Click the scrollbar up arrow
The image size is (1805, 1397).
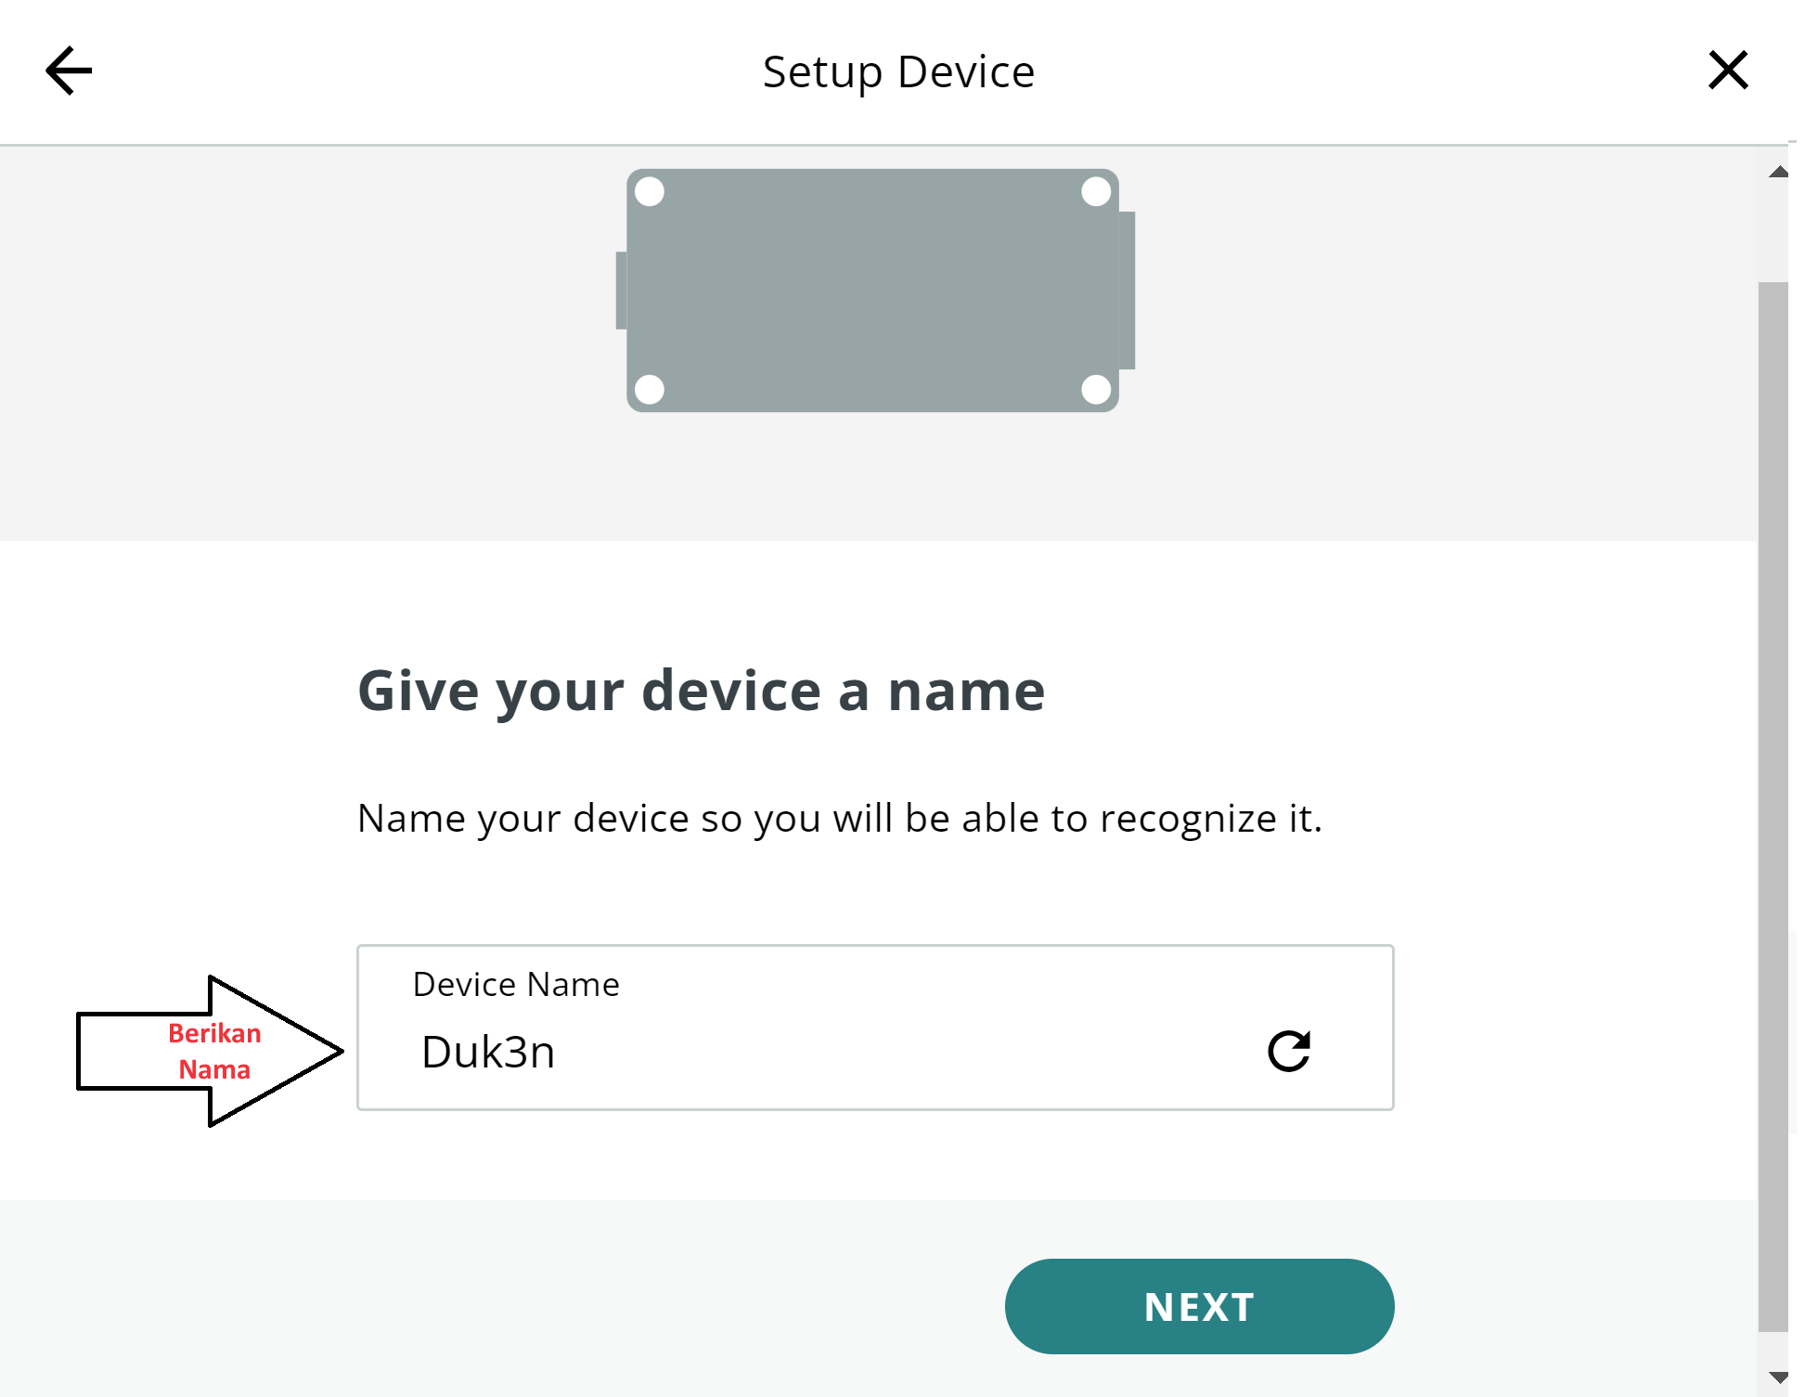[x=1778, y=172]
